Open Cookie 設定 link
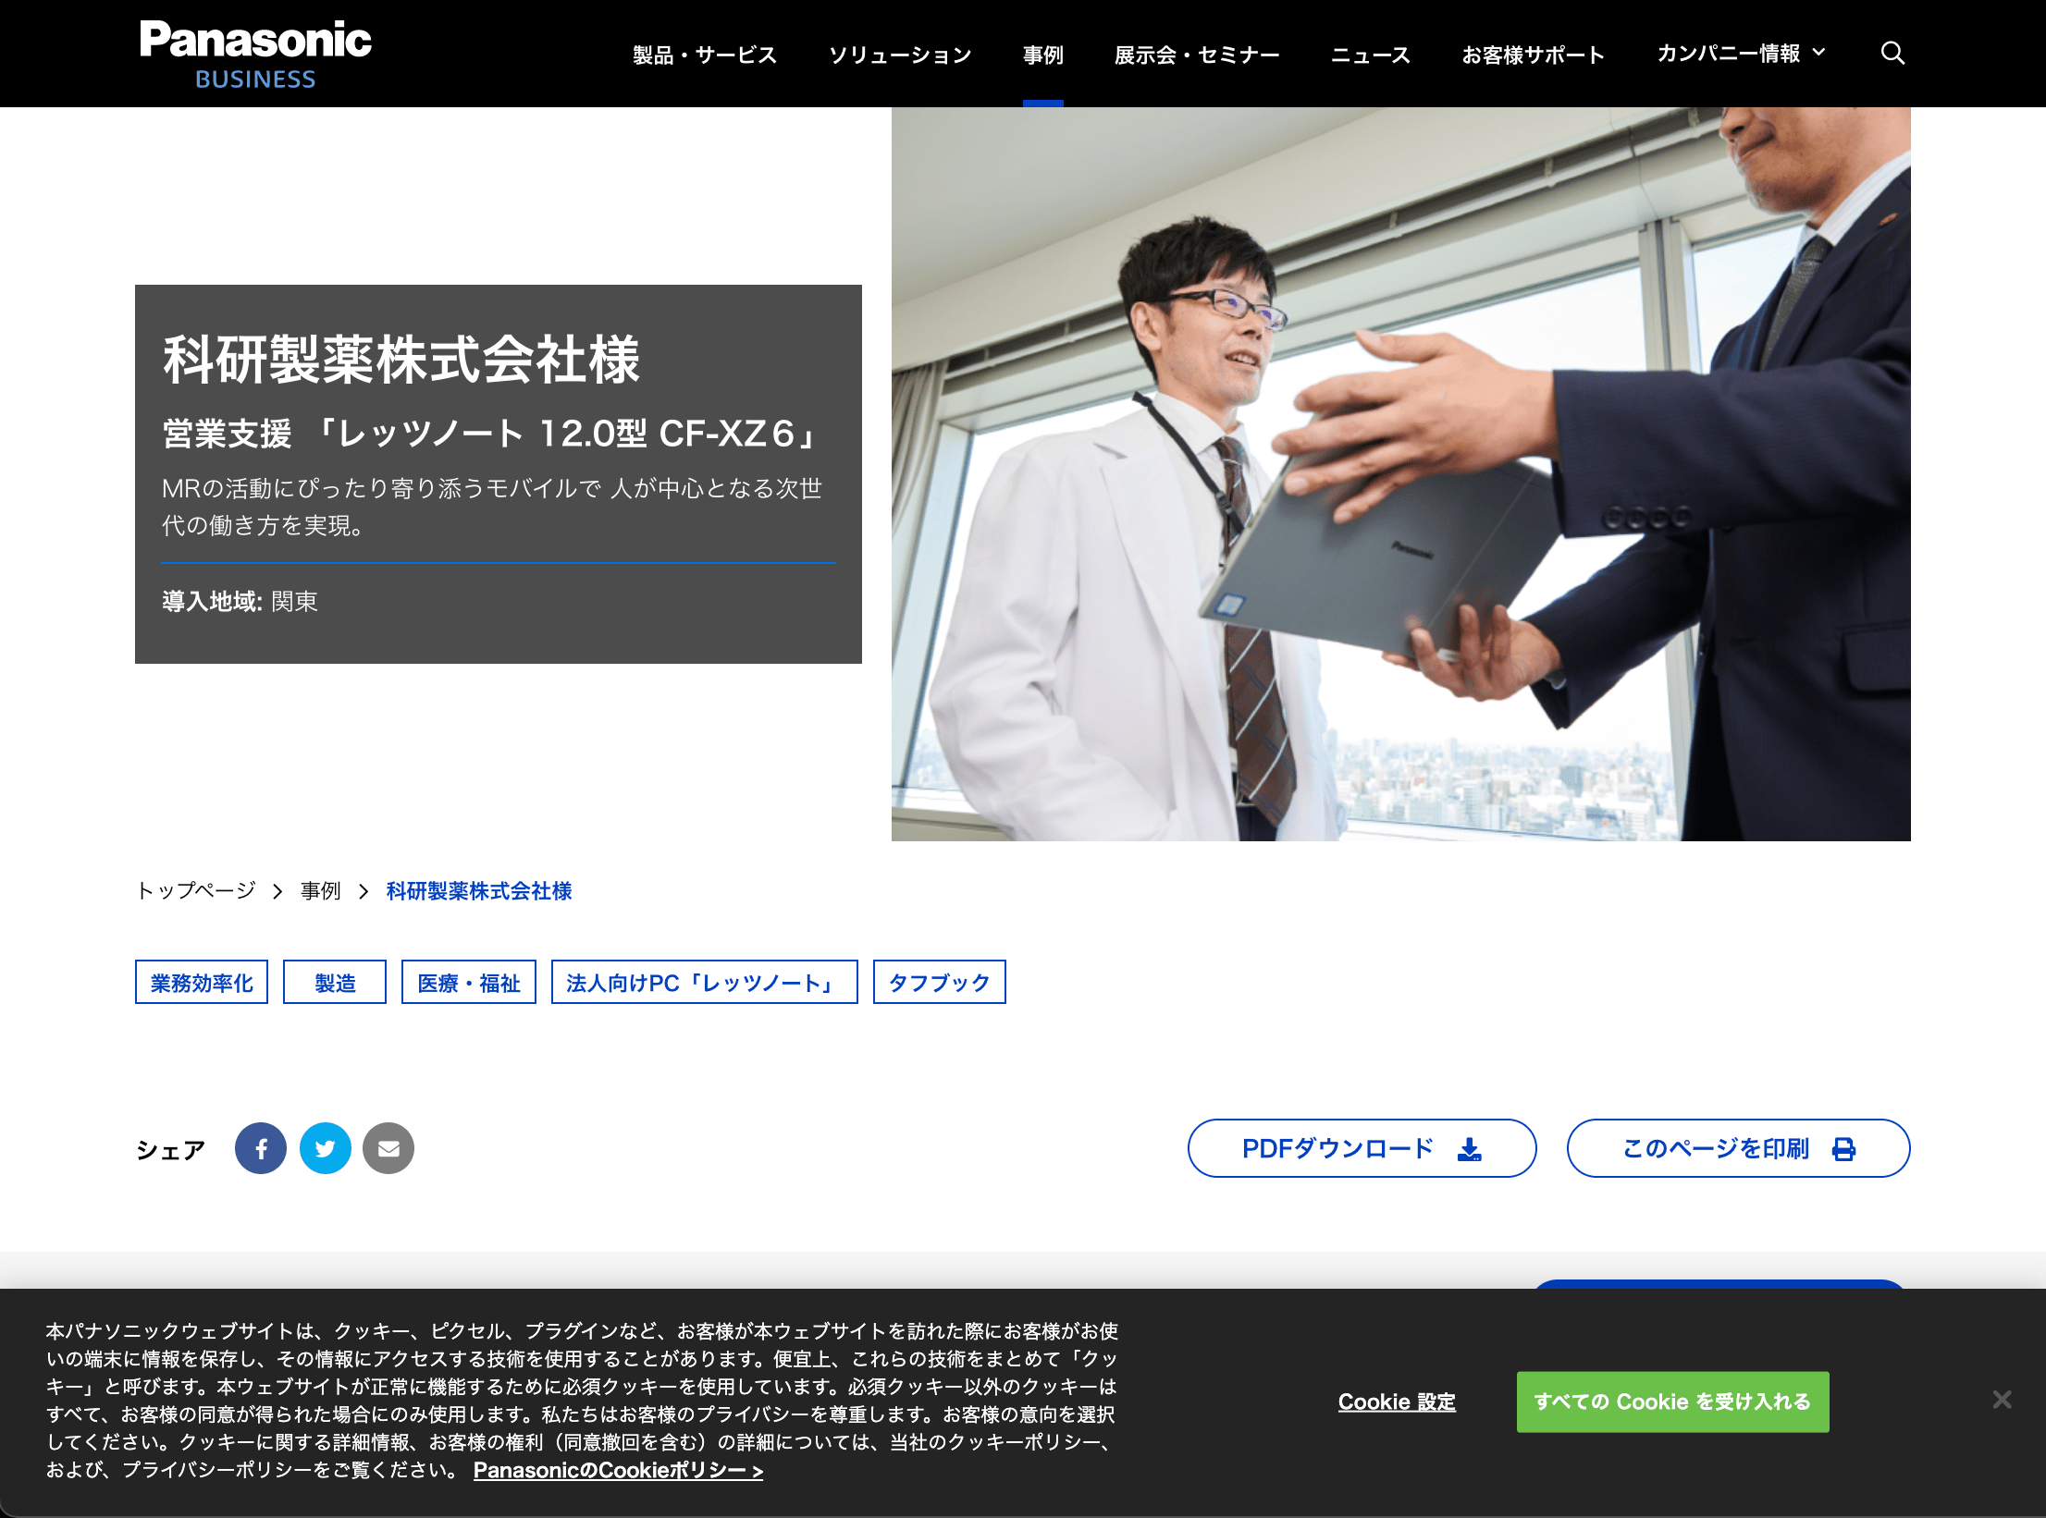2046x1518 pixels. (1397, 1402)
